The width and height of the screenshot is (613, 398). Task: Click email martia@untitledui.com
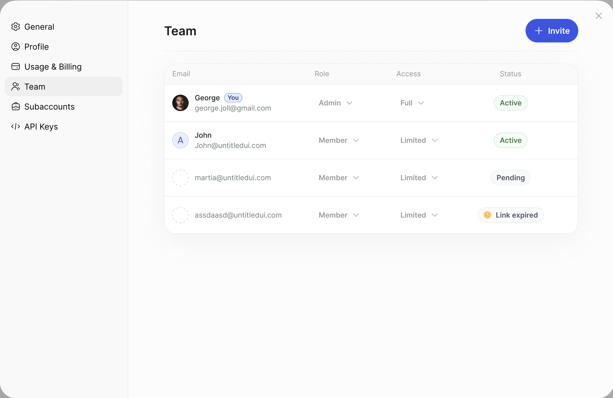coord(233,178)
